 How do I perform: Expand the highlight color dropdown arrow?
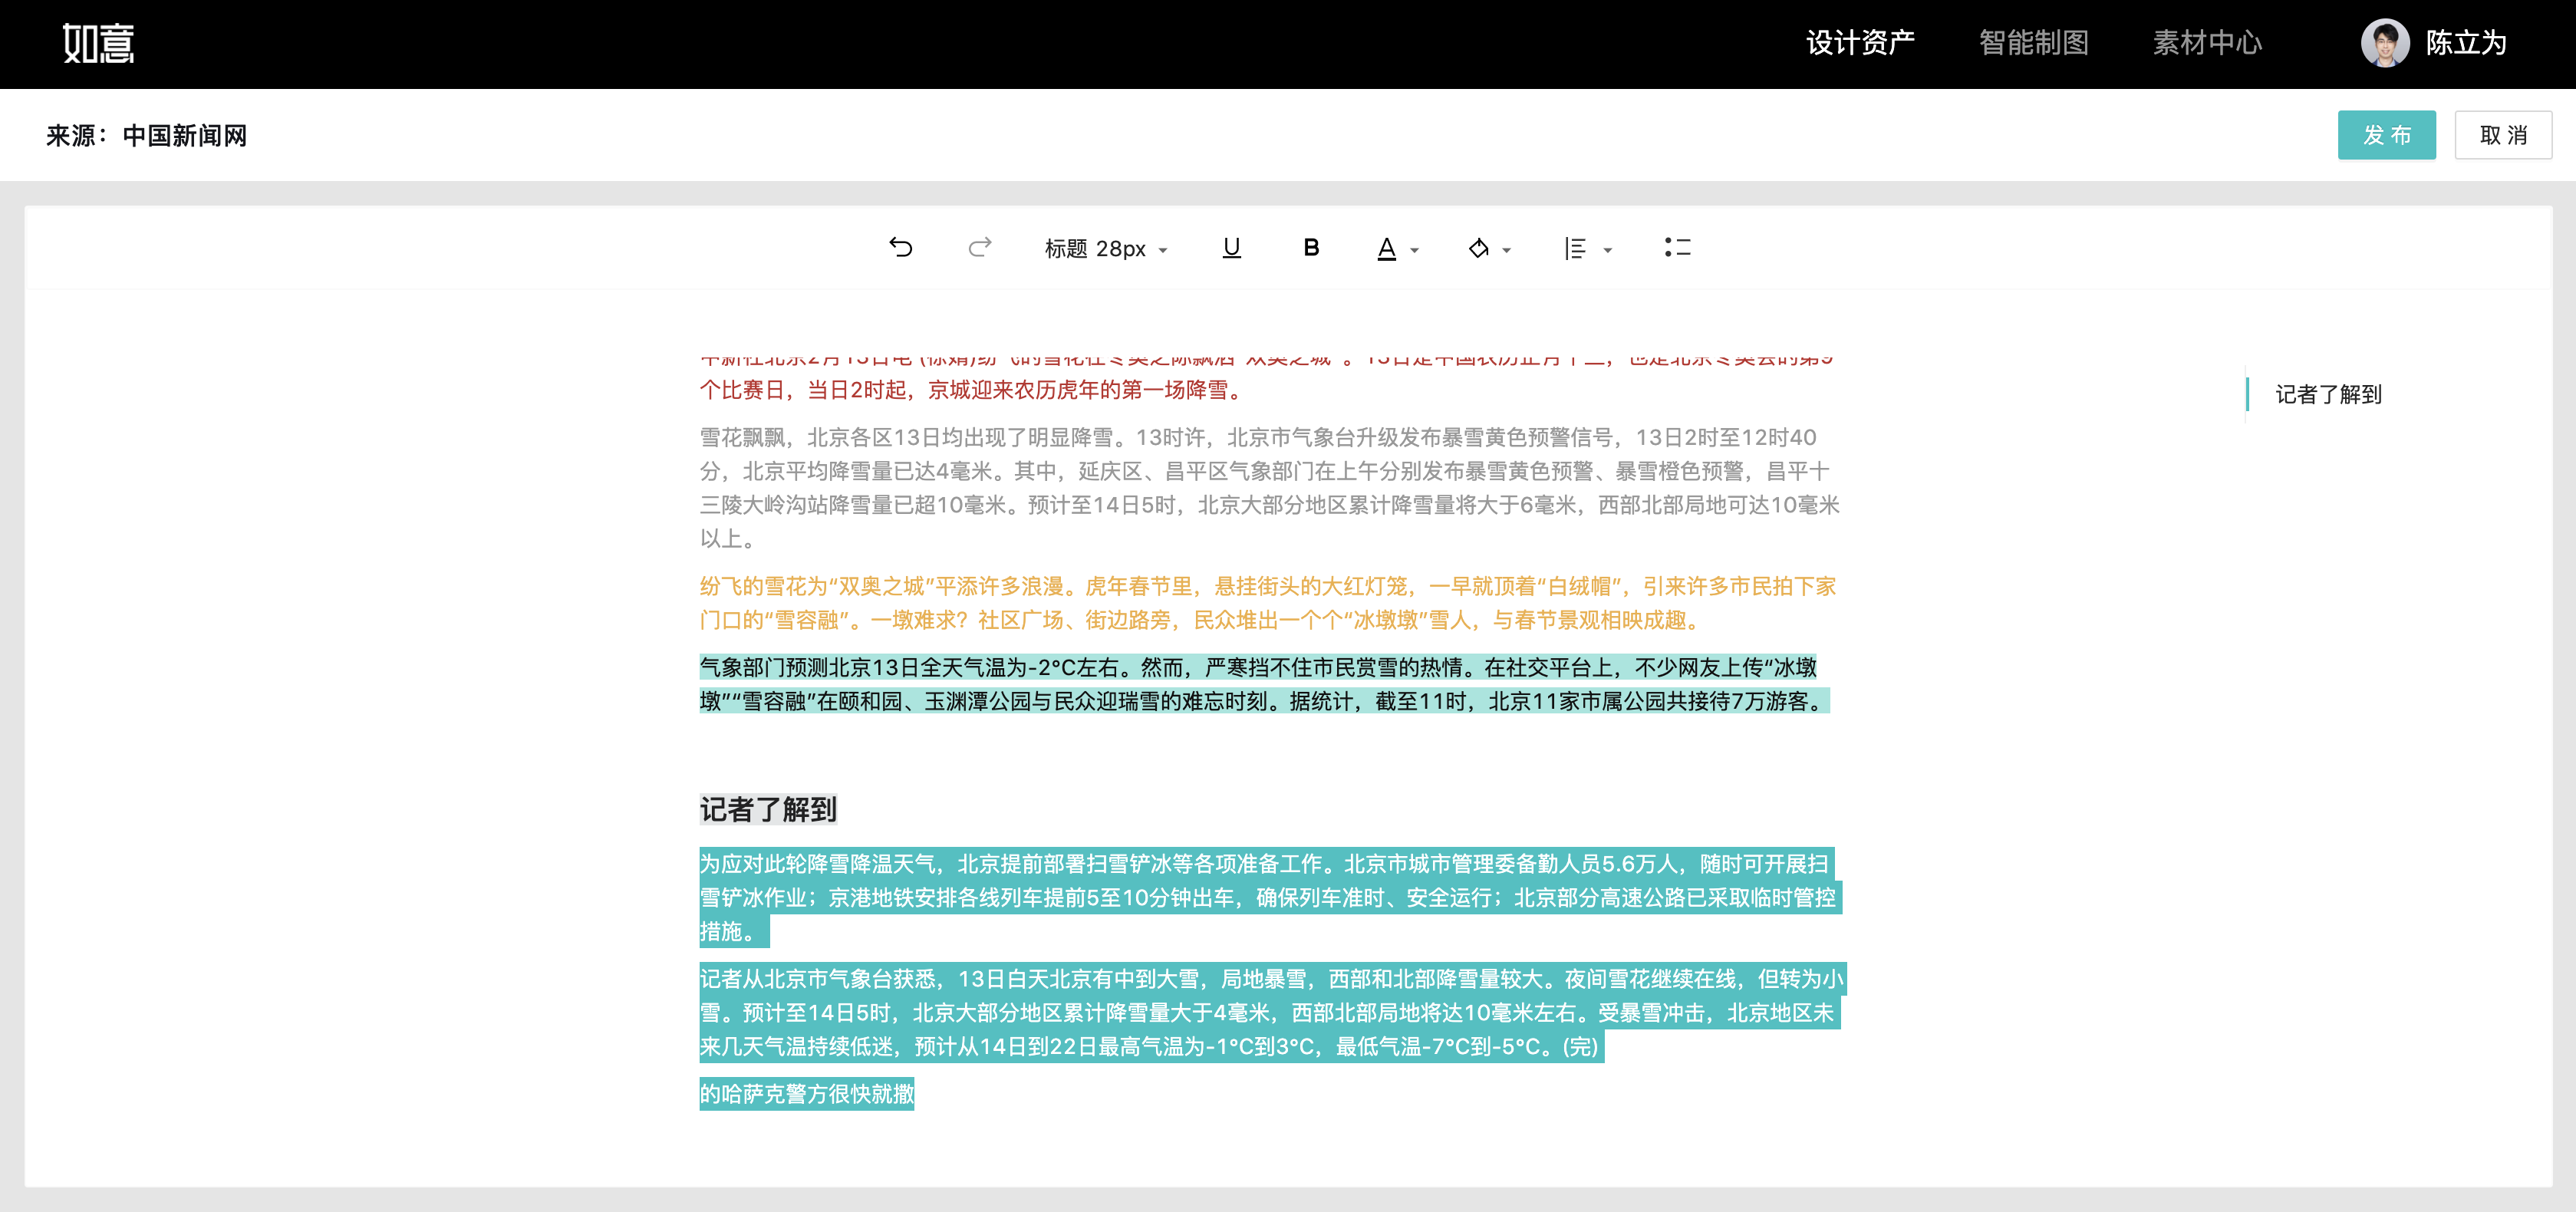pyautogui.click(x=1507, y=250)
